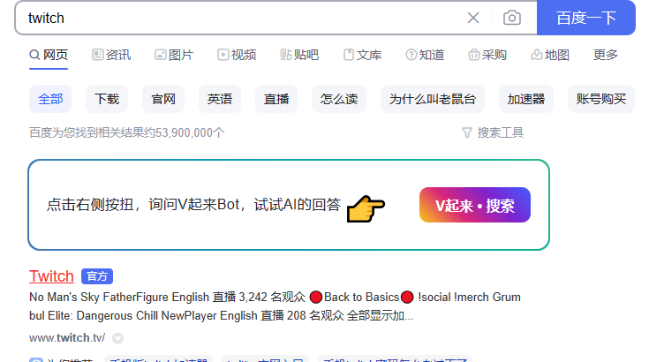
Task: Choose the 直播 filter chip
Action: click(276, 99)
